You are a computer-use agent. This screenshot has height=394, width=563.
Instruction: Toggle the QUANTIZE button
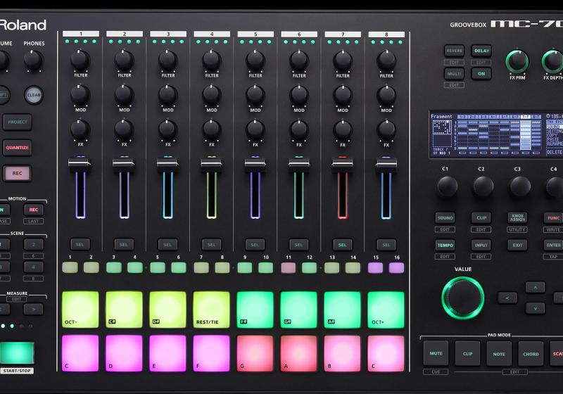click(x=17, y=148)
